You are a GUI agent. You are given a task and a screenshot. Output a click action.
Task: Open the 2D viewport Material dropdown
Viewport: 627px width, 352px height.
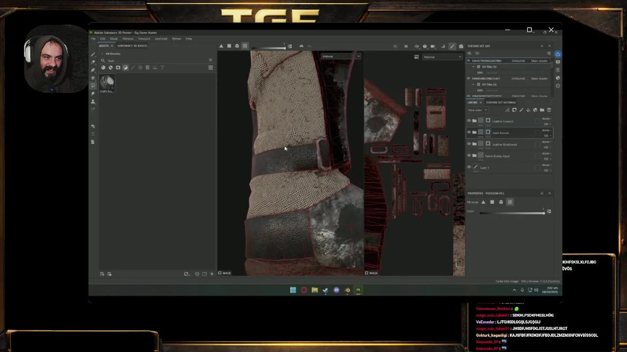pos(442,57)
